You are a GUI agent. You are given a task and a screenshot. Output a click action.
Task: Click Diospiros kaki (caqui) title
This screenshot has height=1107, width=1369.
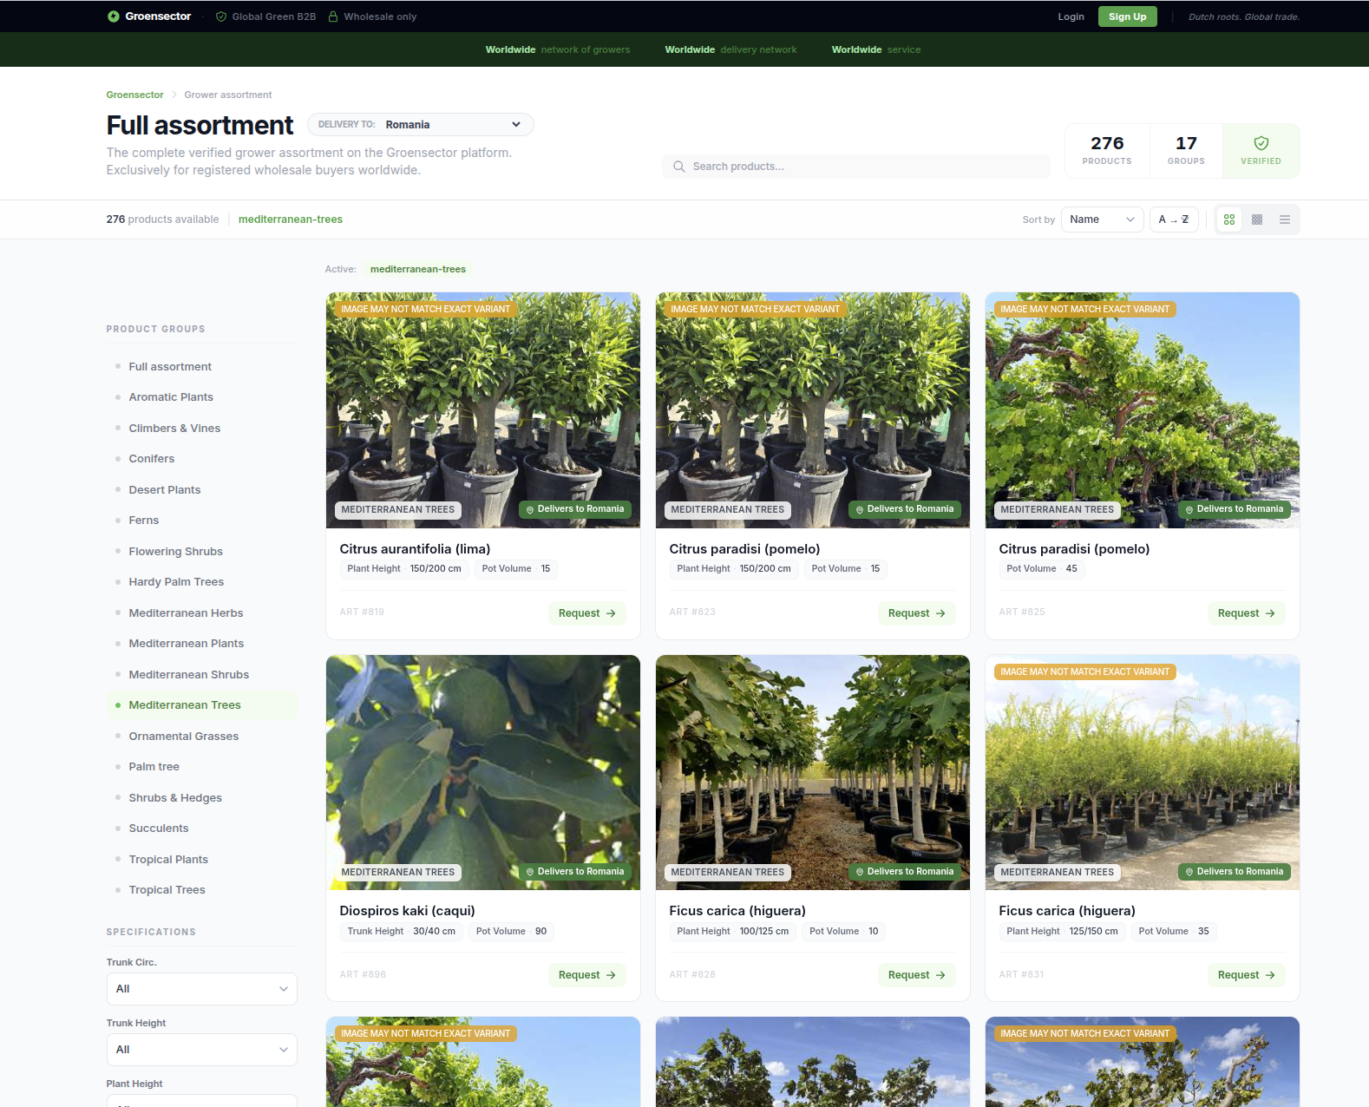click(408, 911)
